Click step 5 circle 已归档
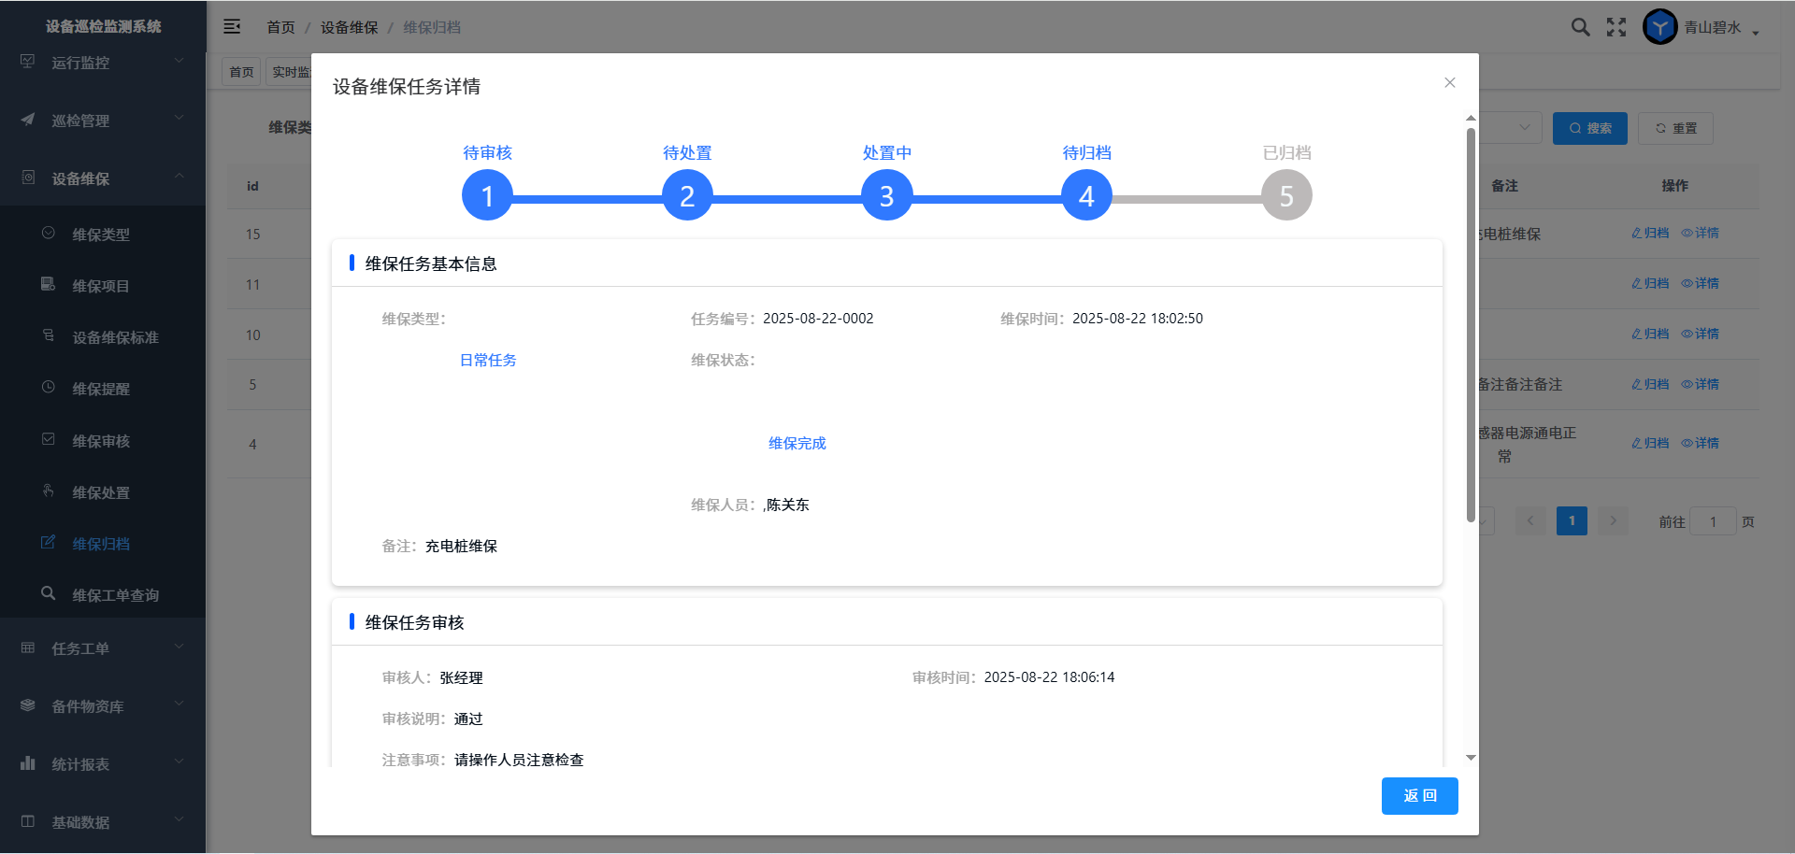This screenshot has width=1795, height=854. coord(1286,195)
